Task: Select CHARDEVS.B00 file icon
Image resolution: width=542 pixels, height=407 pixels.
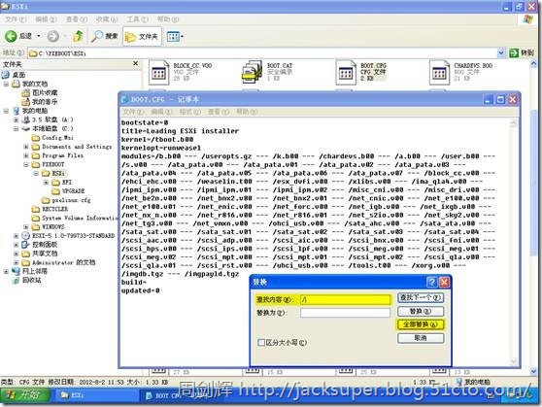Action: 439,72
